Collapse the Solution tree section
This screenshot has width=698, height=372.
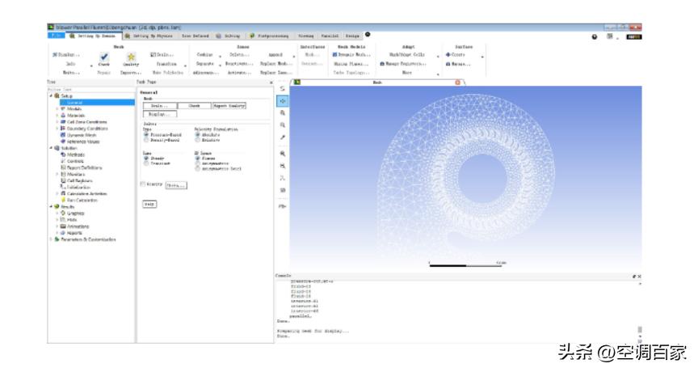(x=51, y=148)
